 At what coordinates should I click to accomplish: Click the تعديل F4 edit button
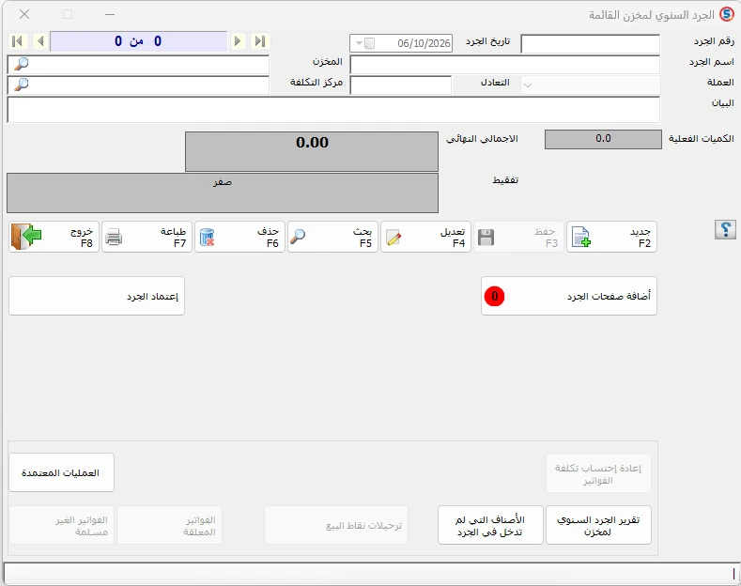pyautogui.click(x=425, y=237)
